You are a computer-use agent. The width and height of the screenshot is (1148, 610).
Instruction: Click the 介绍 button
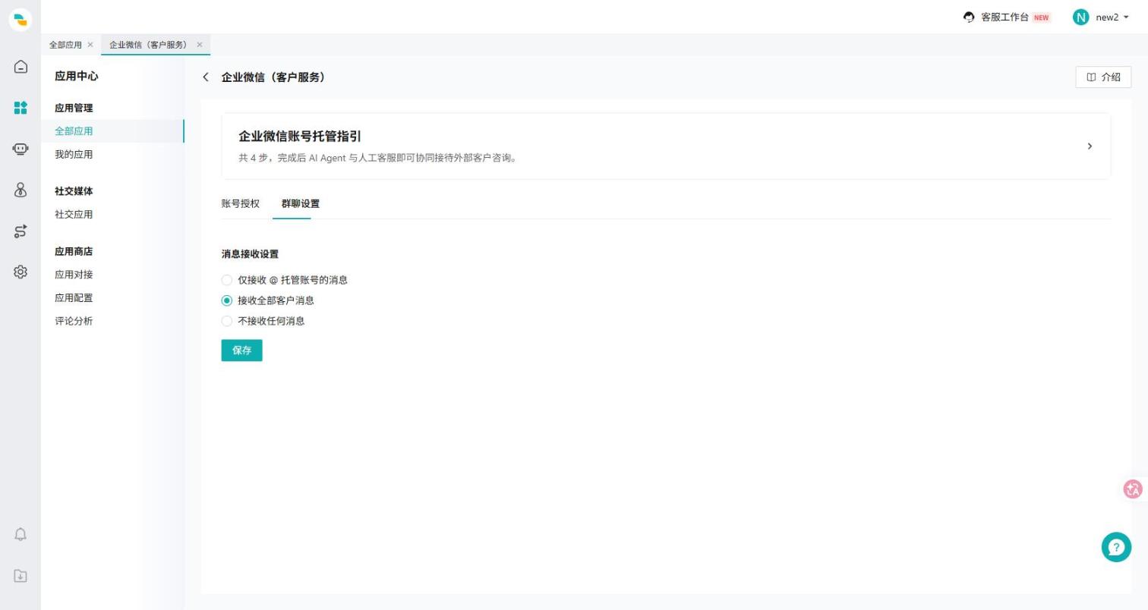coord(1103,77)
